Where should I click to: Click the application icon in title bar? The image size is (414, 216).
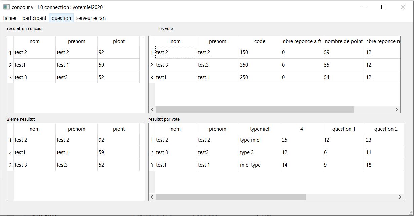[6, 7]
